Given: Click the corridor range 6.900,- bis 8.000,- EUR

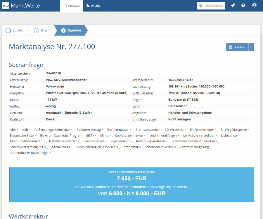Looking at the screenshot, I should (132, 193).
